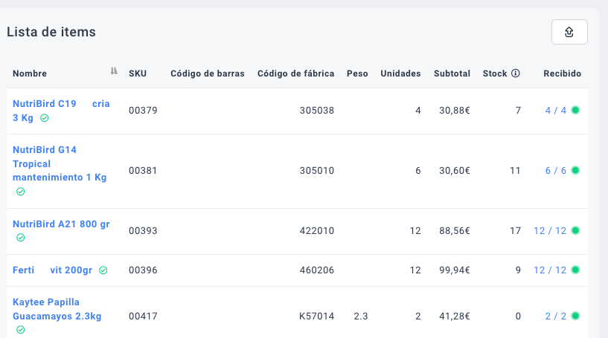Click green status dot for 6 / 6
608x338 pixels.
coord(575,170)
